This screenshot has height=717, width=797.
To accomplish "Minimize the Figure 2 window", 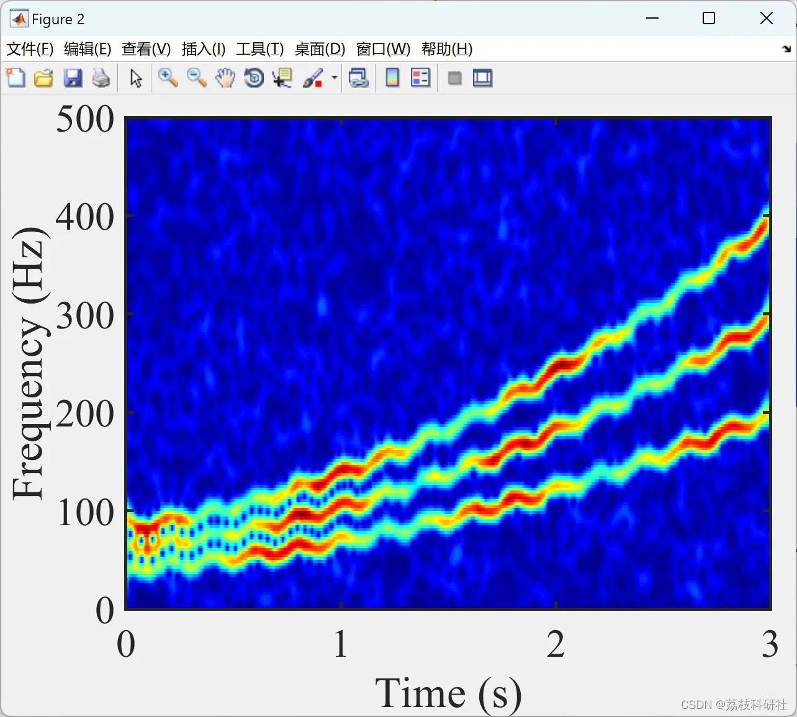I will tap(652, 19).
